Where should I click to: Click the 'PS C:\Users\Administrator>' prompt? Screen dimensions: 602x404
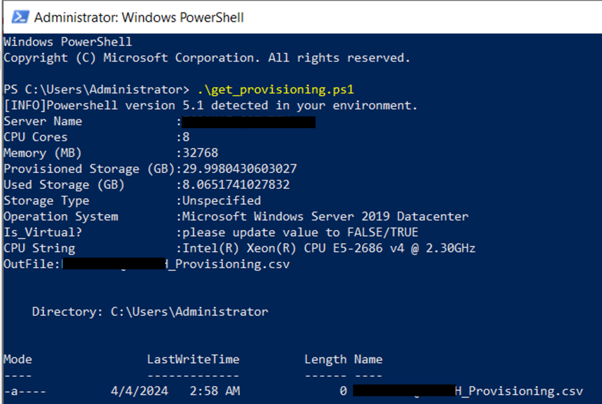pyautogui.click(x=96, y=90)
